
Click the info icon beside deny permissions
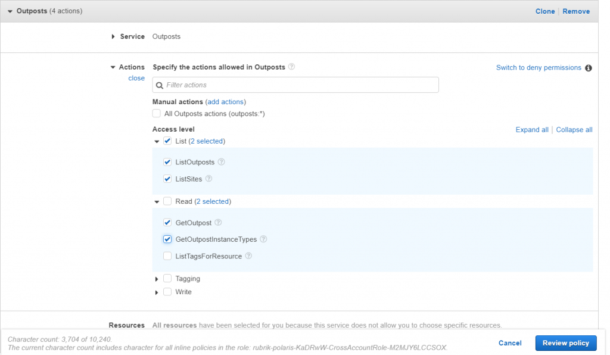pyautogui.click(x=588, y=68)
